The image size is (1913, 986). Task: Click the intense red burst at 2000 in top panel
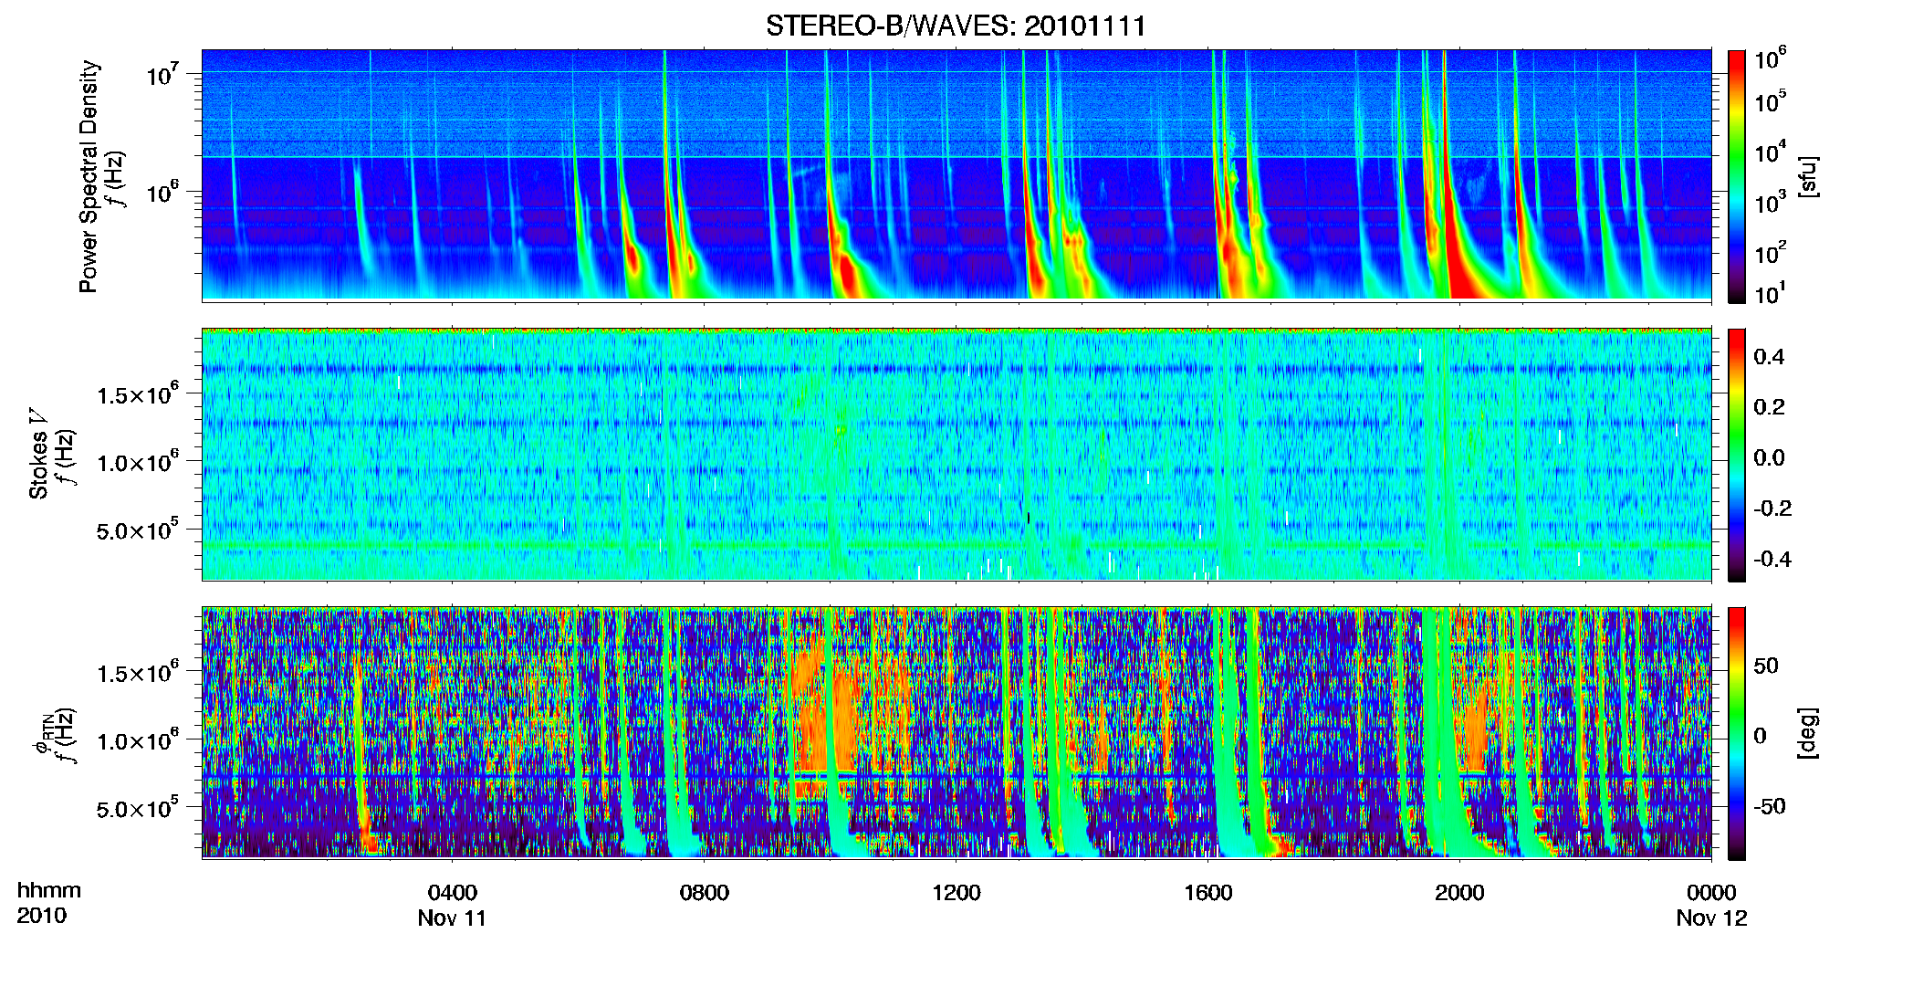pyautogui.click(x=1460, y=274)
